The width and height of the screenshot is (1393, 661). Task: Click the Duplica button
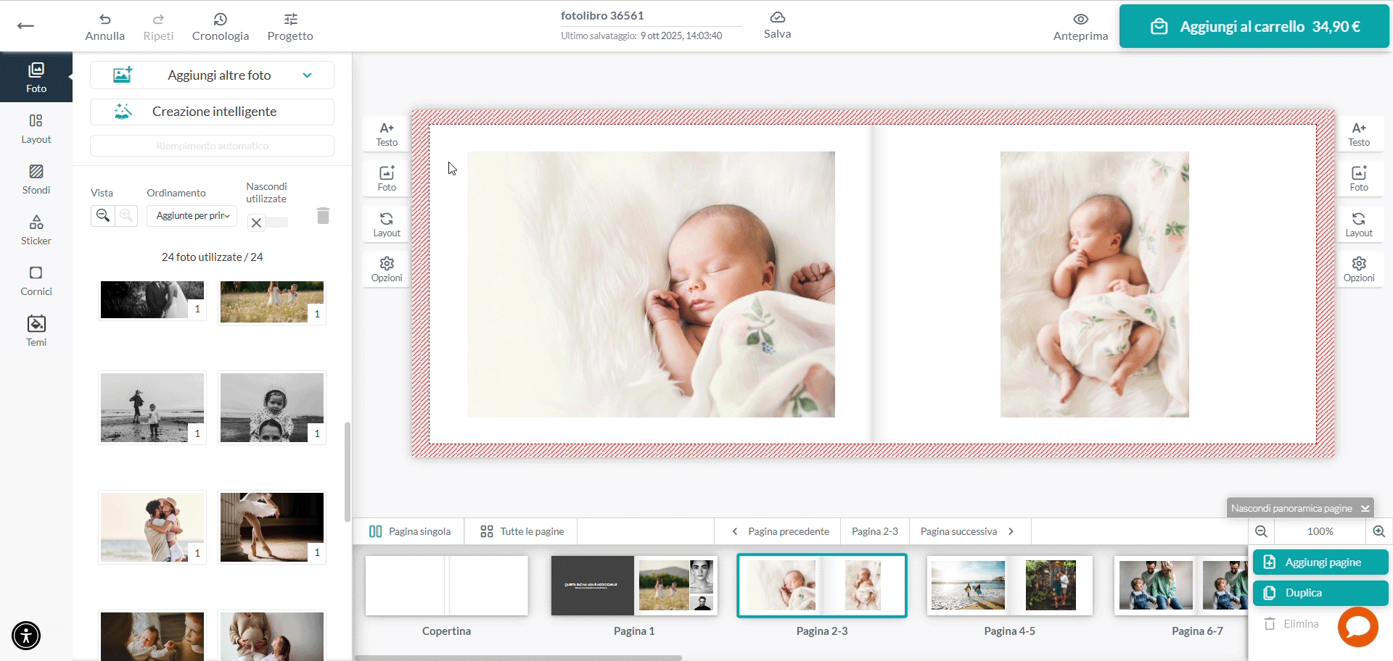pos(1320,593)
